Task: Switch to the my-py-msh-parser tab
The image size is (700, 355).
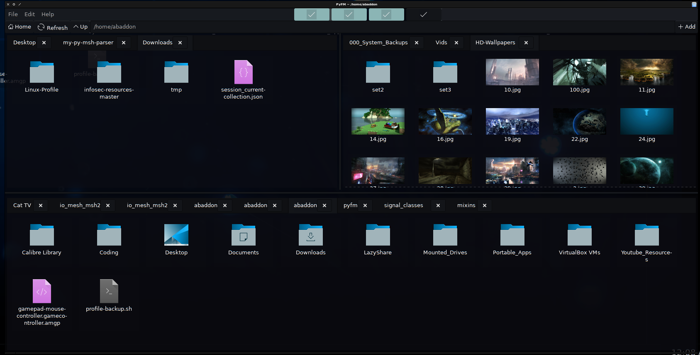Action: tap(88, 42)
